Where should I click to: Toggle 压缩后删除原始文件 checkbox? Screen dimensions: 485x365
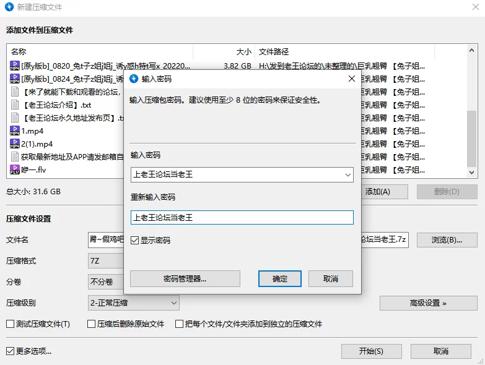tap(91, 324)
